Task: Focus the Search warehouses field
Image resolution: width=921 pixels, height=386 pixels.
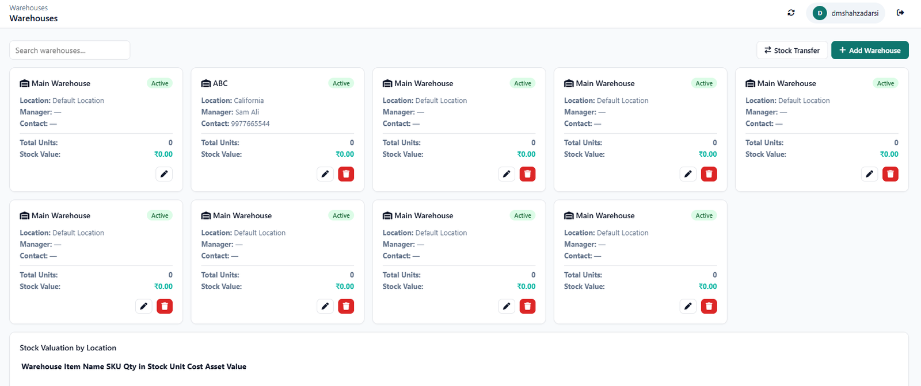Action: tap(70, 50)
